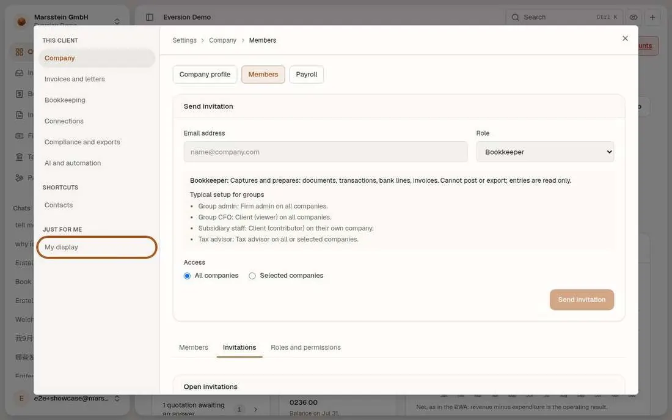
Task: Select the Selected companies radio option
Action: [252, 276]
